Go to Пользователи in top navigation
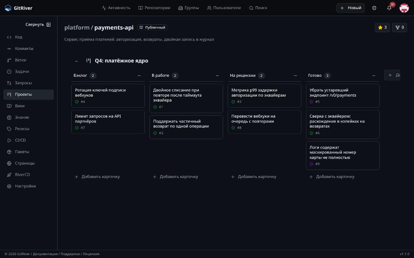 point(224,8)
